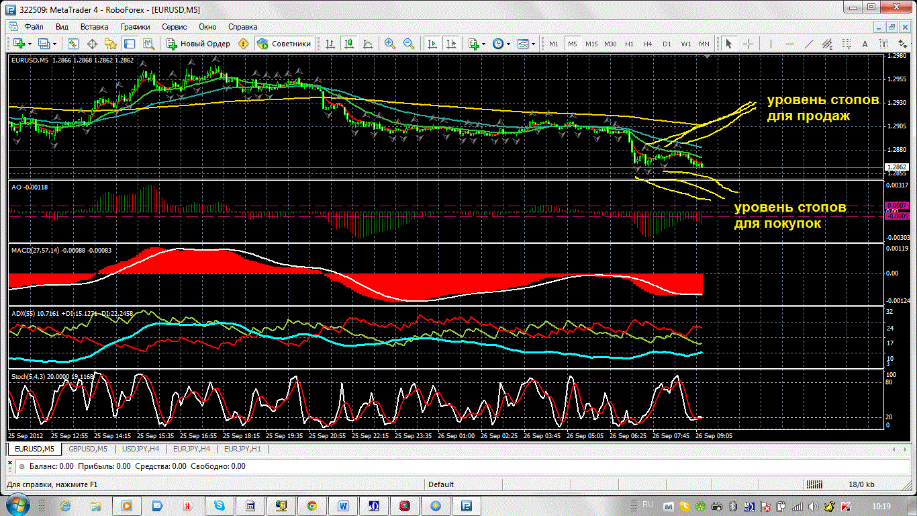This screenshot has height=516, width=917.
Task: Switch to the GBPUSD,M5 chart tab
Action: click(x=87, y=448)
